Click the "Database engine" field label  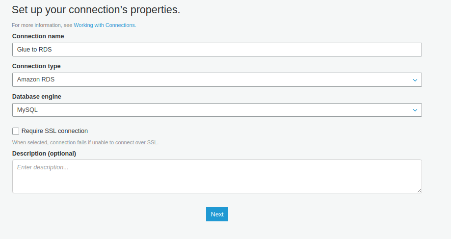(37, 97)
